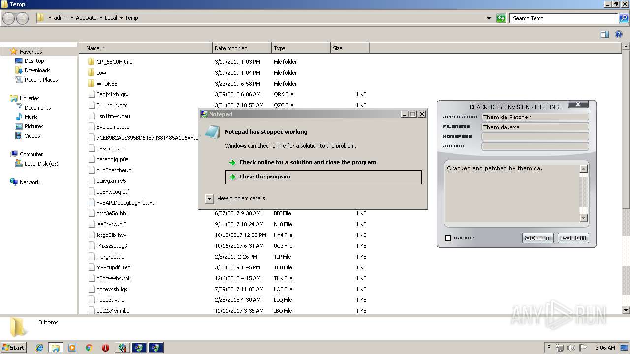Click the Filename field Themida.exe
630x354 pixels.
[535, 127]
